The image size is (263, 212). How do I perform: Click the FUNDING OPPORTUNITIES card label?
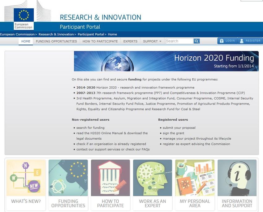coord(68,203)
